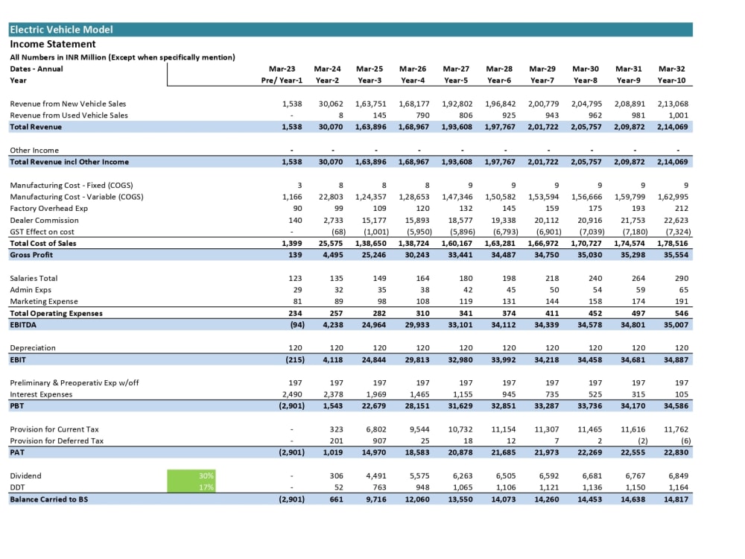Select total operating expenses value 341

pos(466,313)
